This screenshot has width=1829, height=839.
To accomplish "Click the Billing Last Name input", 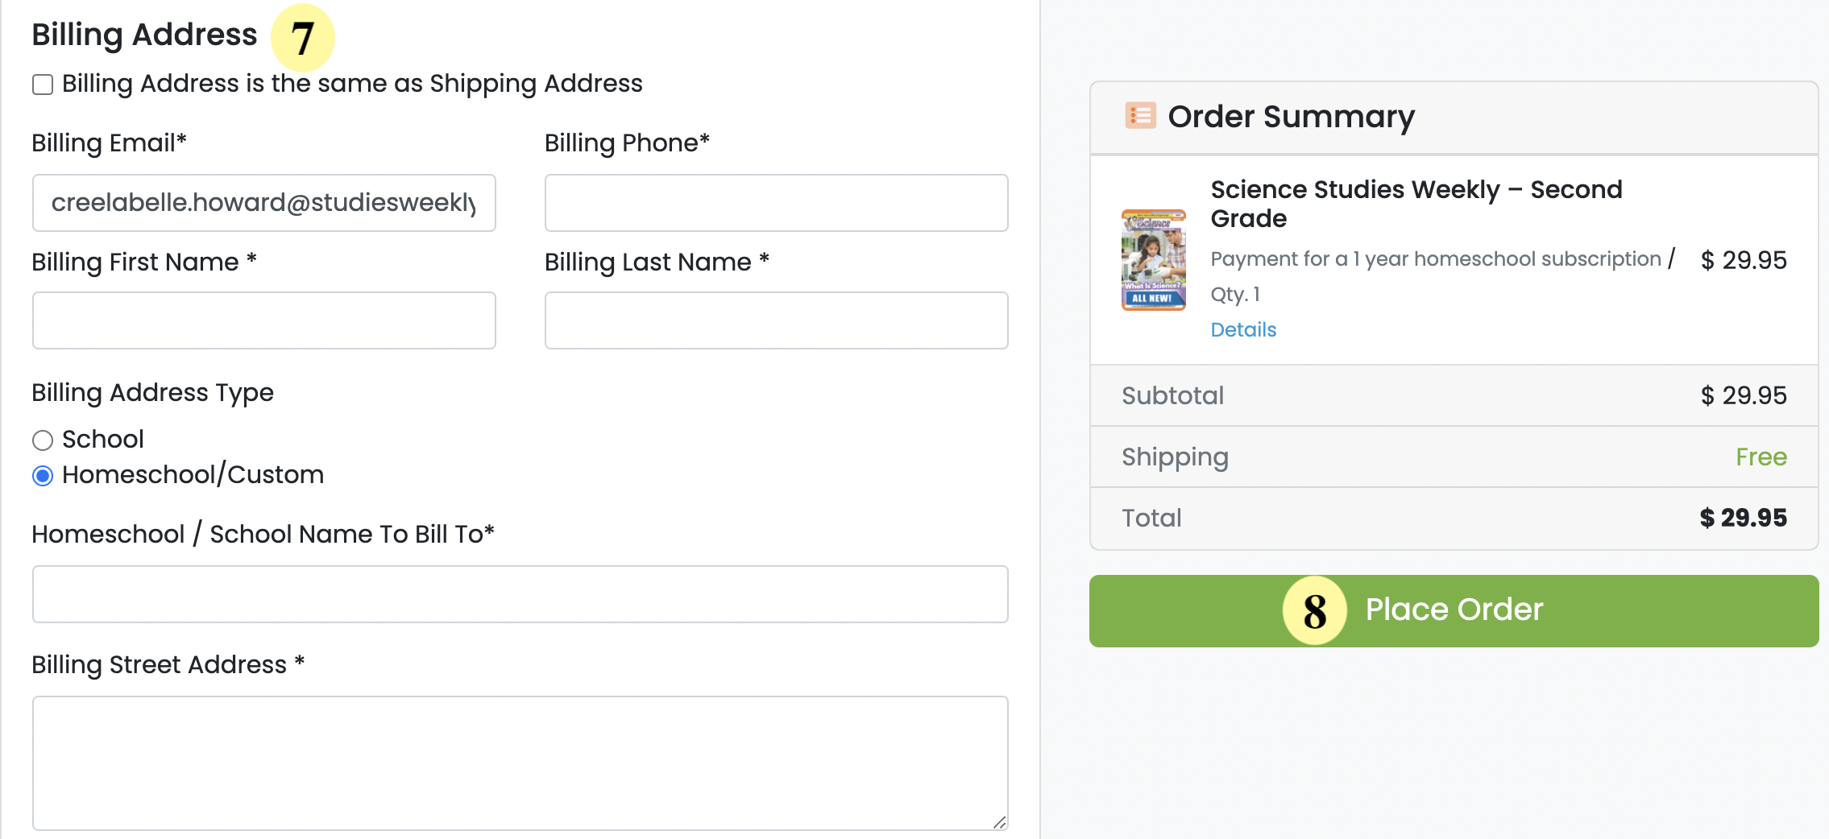I will (x=777, y=320).
